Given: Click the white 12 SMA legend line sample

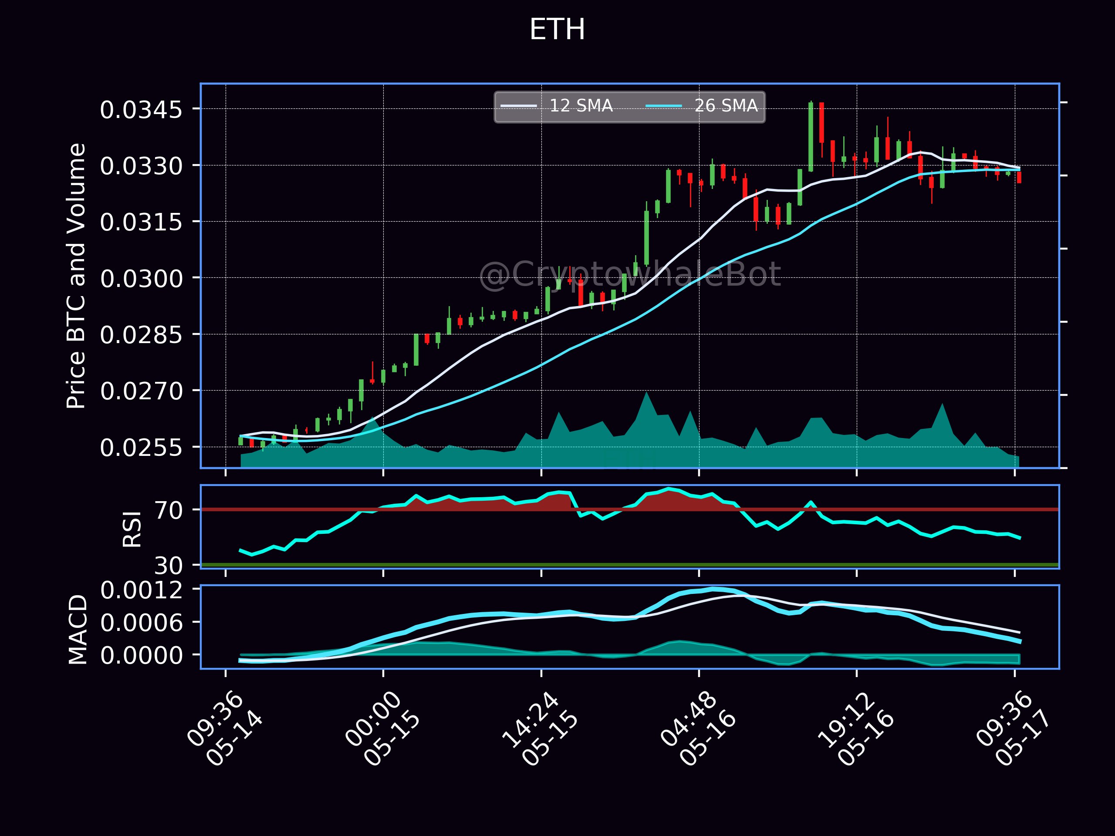Looking at the screenshot, I should 518,106.
